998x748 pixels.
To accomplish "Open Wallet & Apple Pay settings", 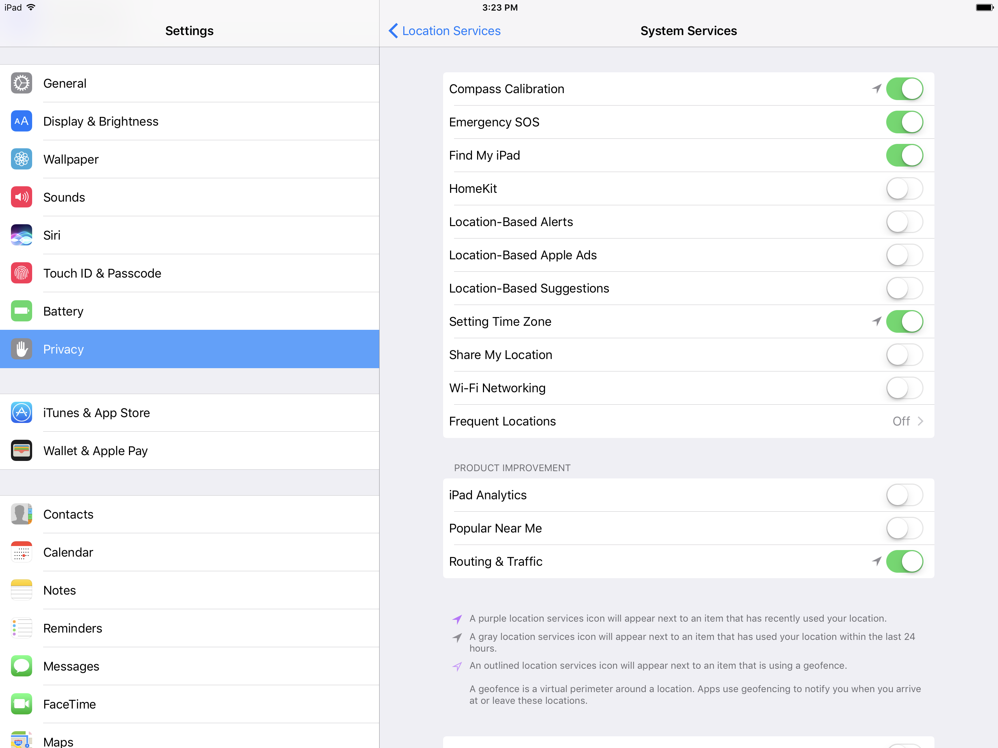I will click(x=190, y=450).
